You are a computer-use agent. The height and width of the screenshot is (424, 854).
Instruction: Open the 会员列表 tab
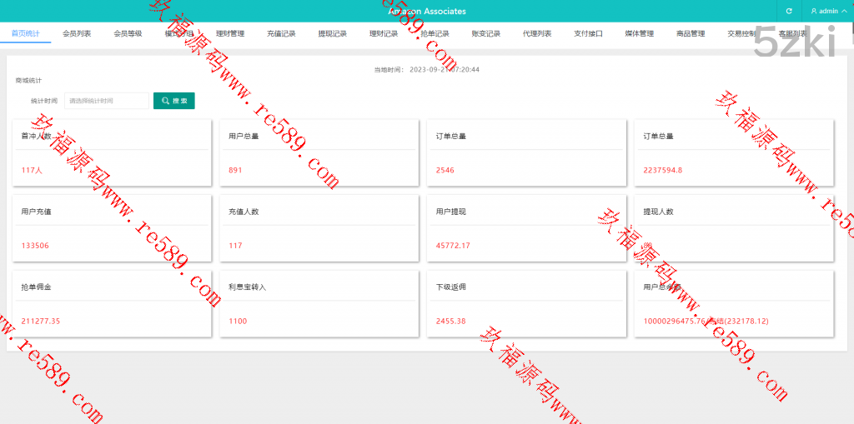click(77, 34)
